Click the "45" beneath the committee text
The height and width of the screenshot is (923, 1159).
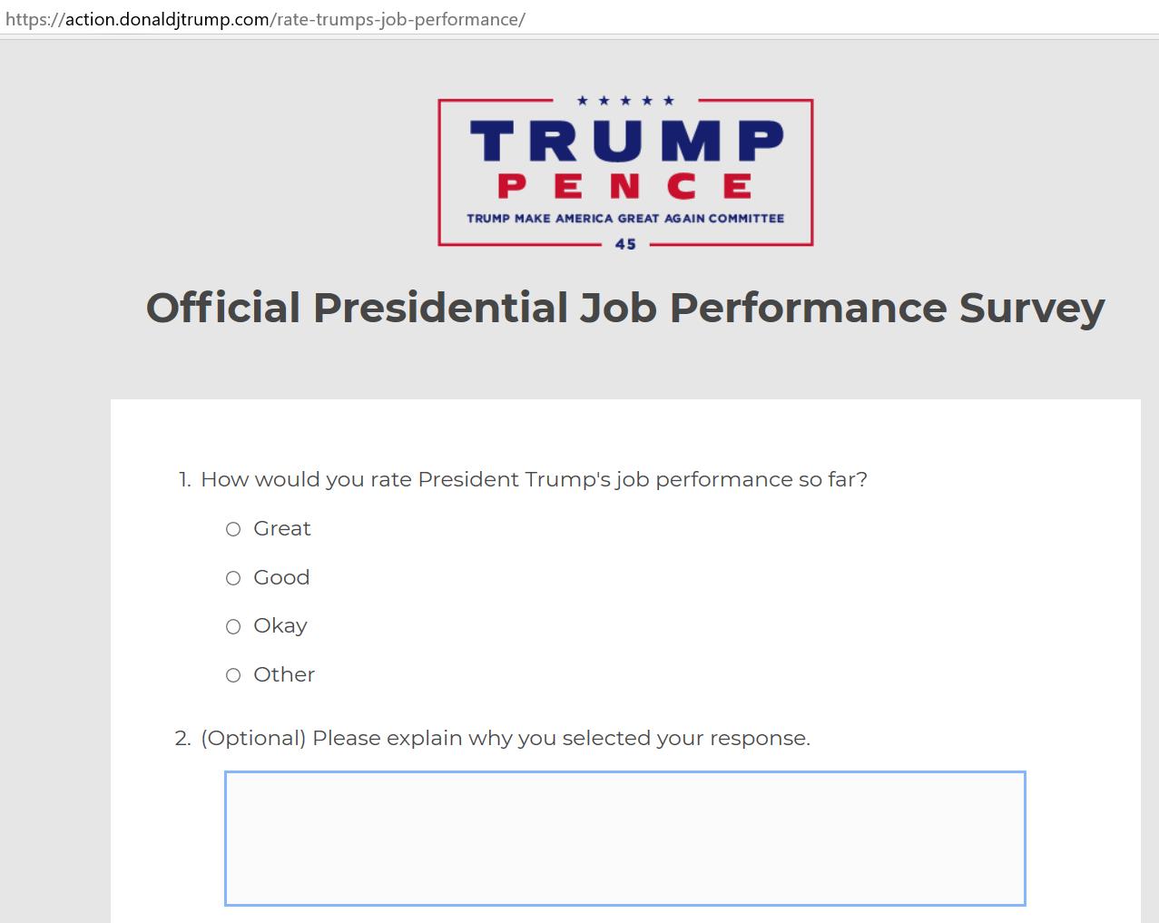click(x=625, y=243)
